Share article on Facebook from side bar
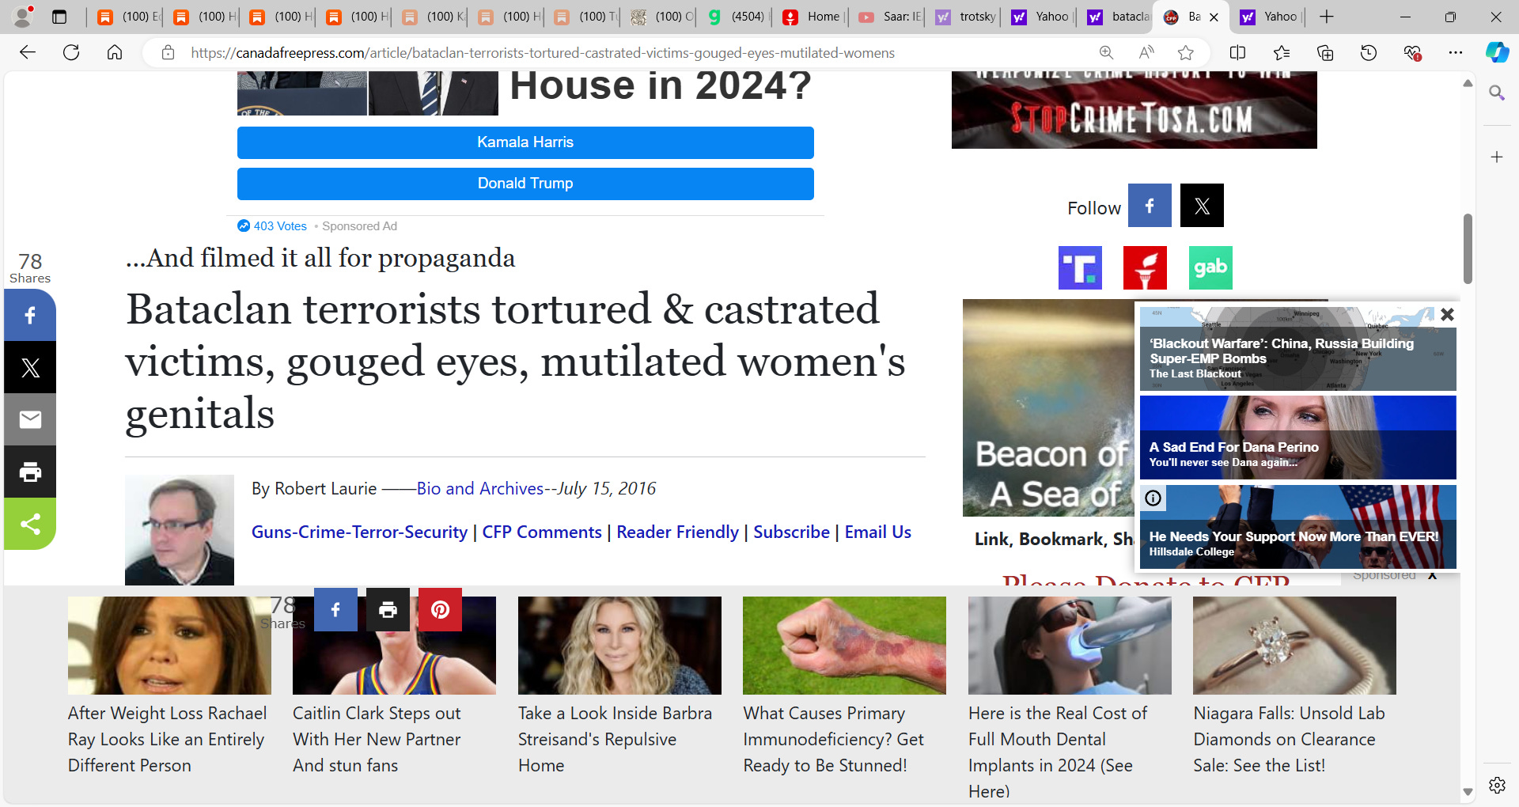1519x807 pixels. (30, 315)
